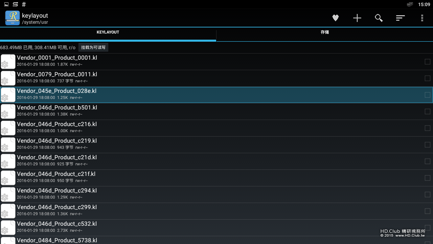Image resolution: width=433 pixels, height=244 pixels.
Task: Click the file icon of Vendor_046d_Product_c294.kl
Action: click(x=8, y=195)
